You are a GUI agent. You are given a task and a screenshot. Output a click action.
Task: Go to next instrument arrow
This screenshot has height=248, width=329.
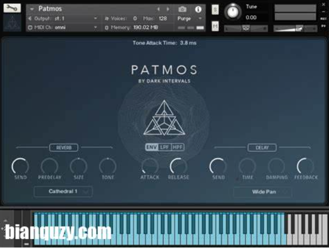click(168, 9)
